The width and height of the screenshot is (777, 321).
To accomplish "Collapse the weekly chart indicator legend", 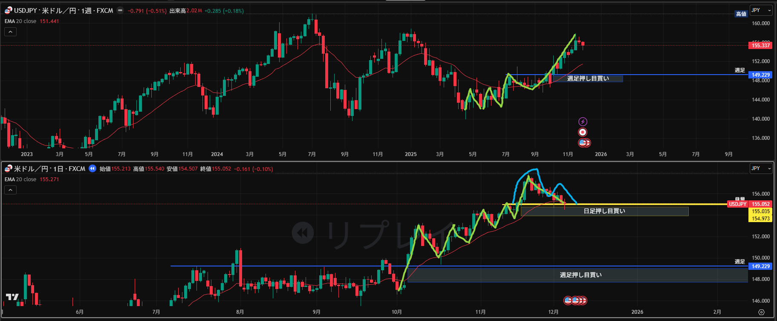I will click(10, 32).
